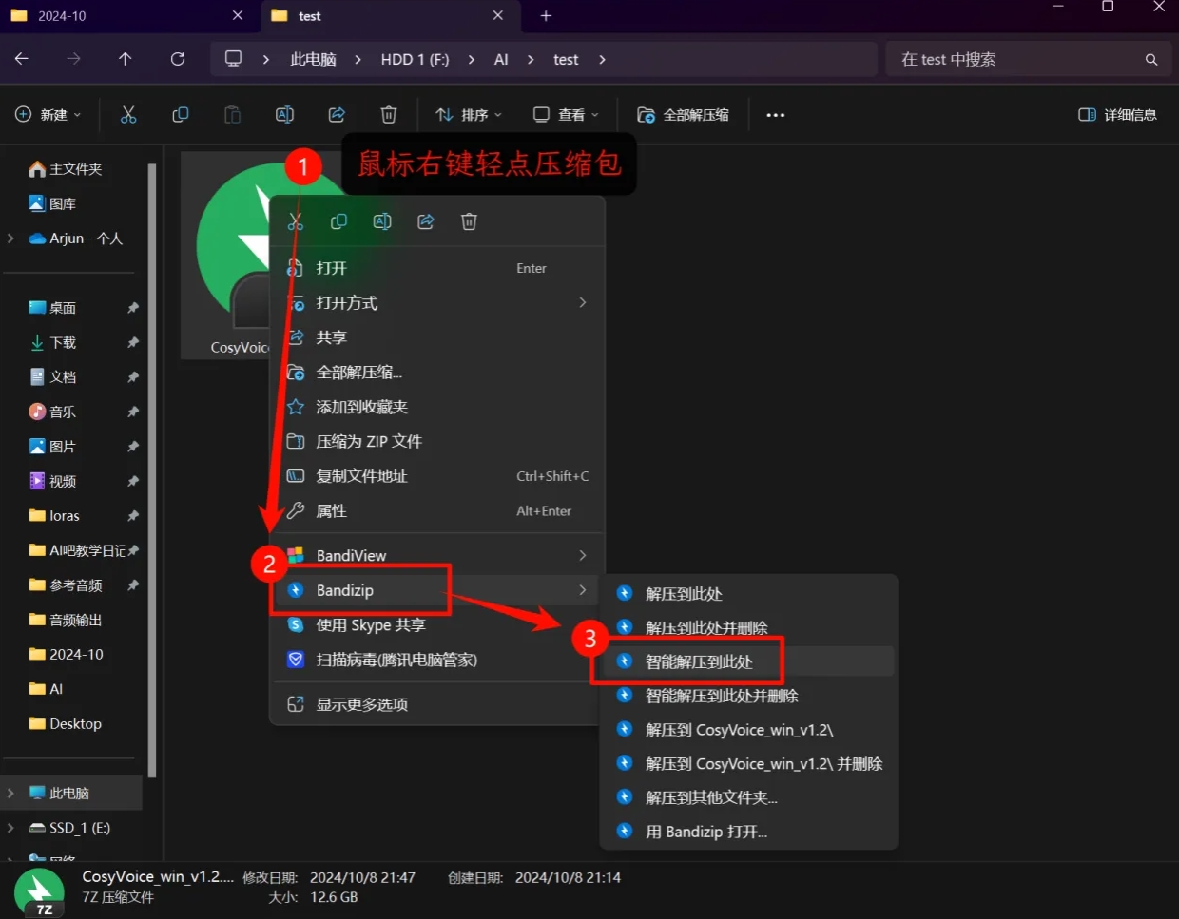
Task: Click the 7Z archive icon in the bottom-left
Action: coord(38,891)
